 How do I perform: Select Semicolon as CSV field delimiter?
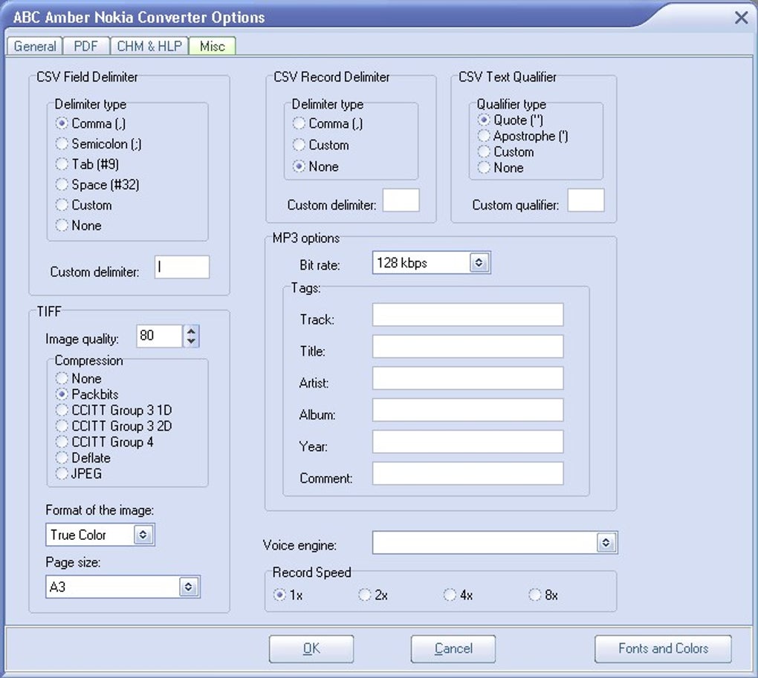98,144
